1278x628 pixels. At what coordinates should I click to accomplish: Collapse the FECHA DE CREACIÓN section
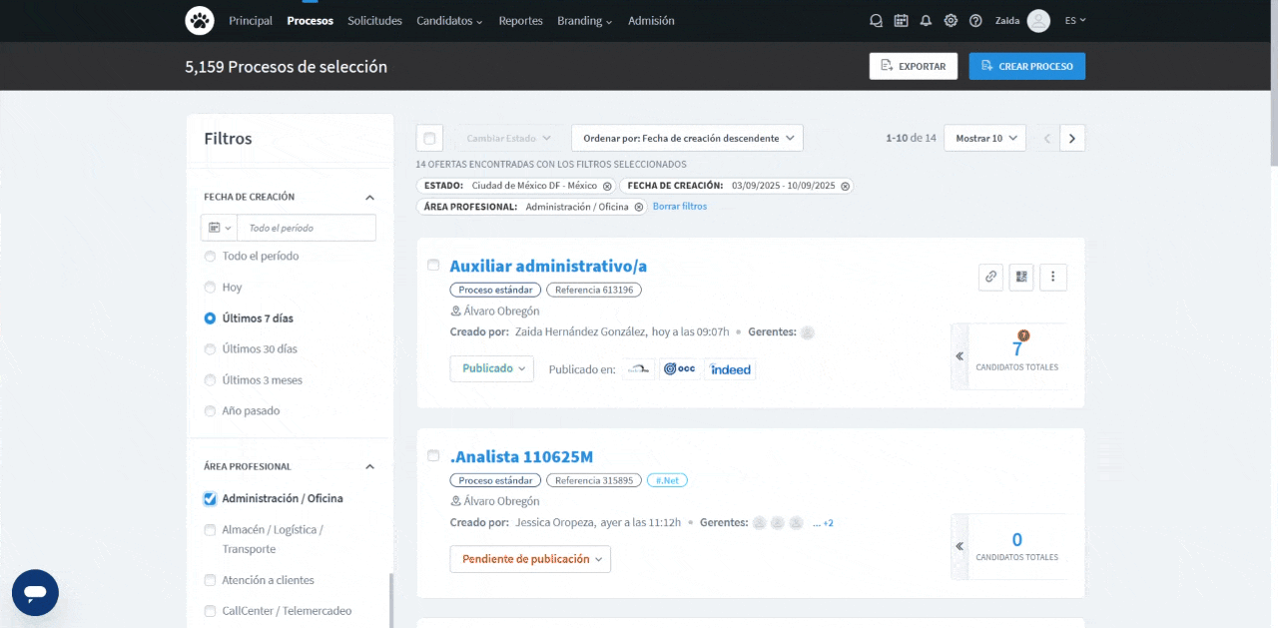[x=369, y=197]
